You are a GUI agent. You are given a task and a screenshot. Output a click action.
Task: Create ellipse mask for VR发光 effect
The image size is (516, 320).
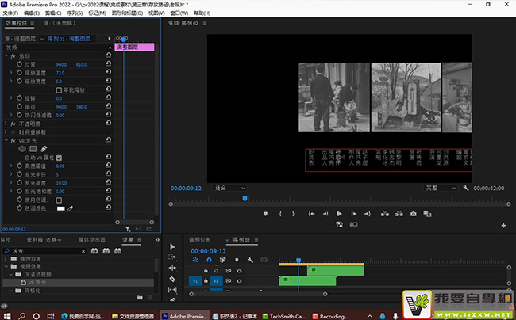(x=22, y=149)
